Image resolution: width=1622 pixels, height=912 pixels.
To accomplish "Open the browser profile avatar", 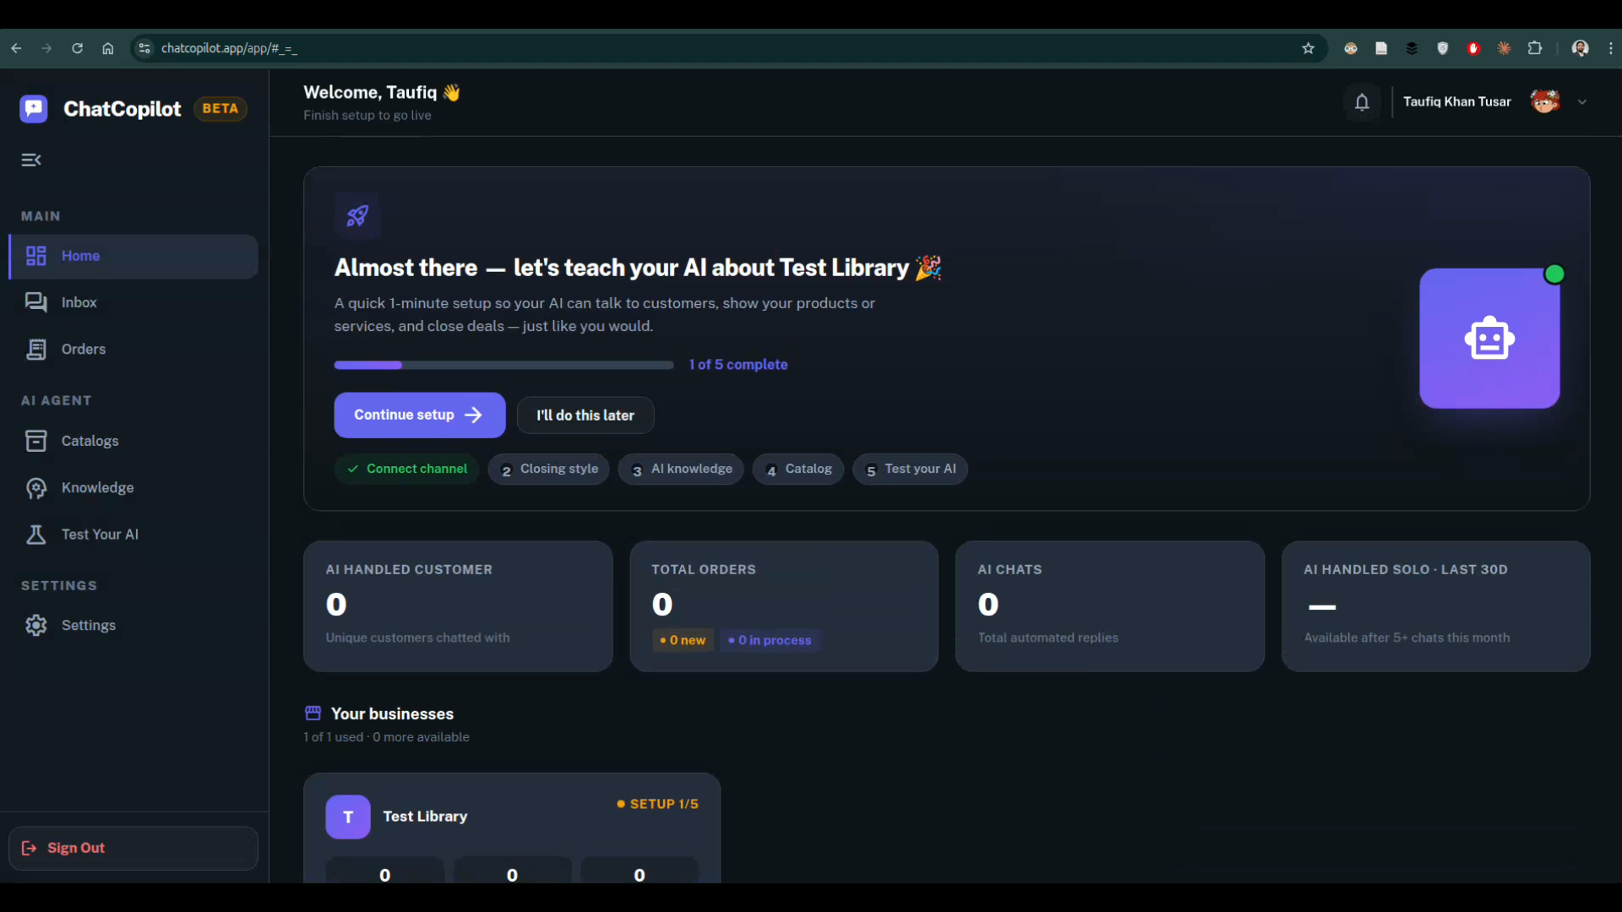I will [x=1580, y=48].
